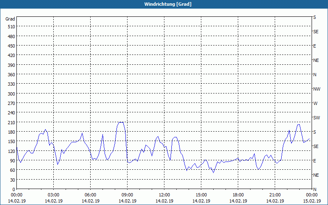Viewport: 328px width, 205px height.
Task: Click the chart title 'Windrichtung [Grad]'
Action: point(168,4)
